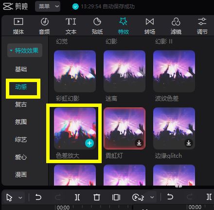Image resolution: width=214 pixels, height=210 pixels.
Task: Click the 剪映 logo icon
Action: (x=8, y=6)
